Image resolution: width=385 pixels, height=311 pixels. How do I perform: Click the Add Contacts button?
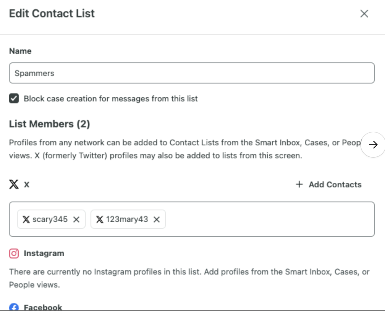335,185
